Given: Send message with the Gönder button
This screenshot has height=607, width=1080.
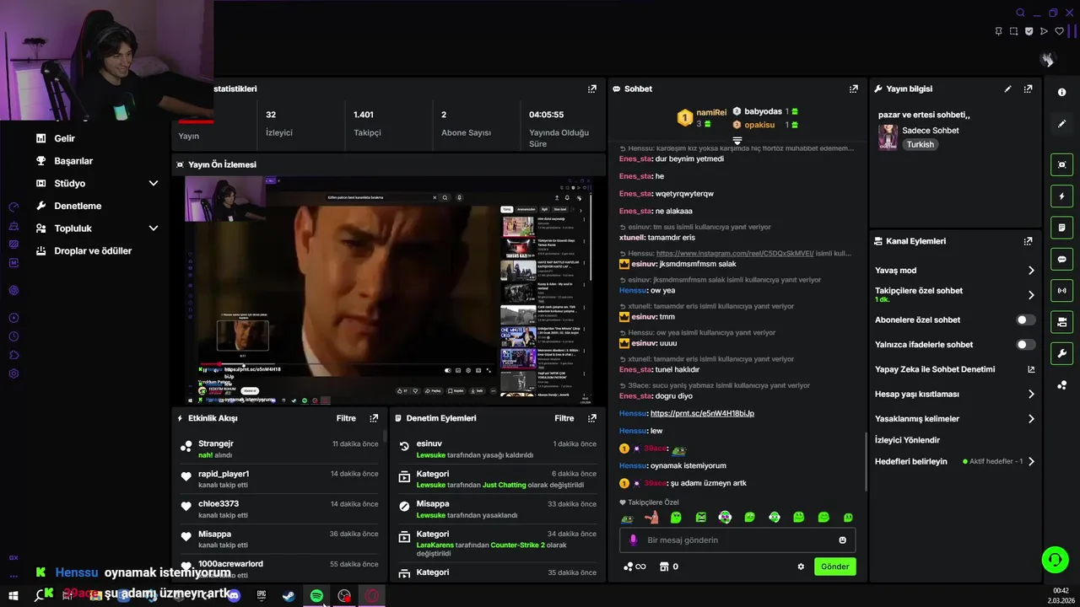Looking at the screenshot, I should pyautogui.click(x=834, y=567).
